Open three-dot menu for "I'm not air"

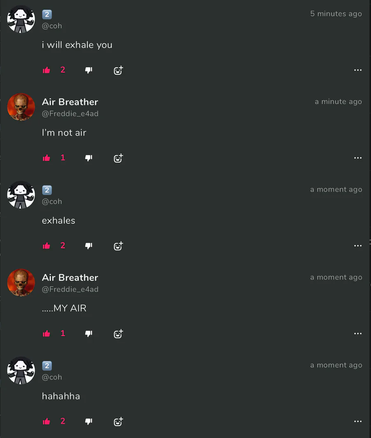358,158
